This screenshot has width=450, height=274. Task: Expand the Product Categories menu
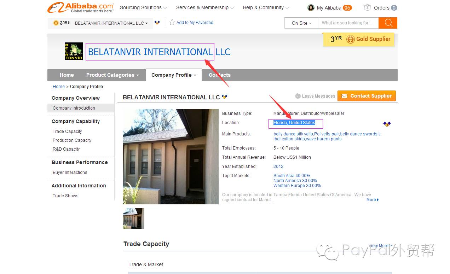click(112, 75)
